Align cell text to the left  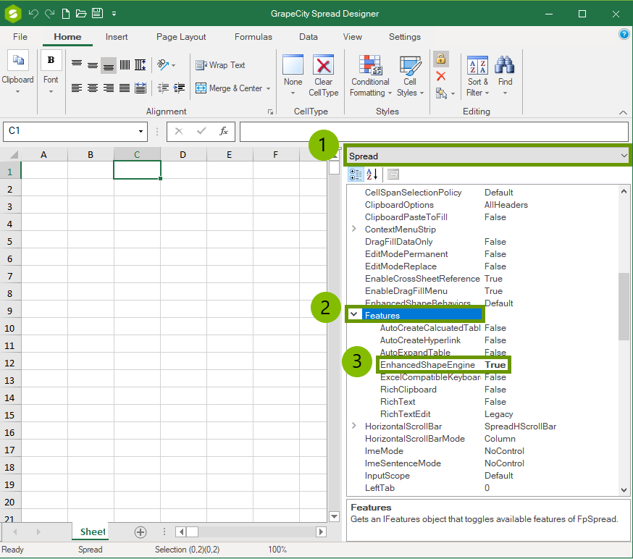76,88
